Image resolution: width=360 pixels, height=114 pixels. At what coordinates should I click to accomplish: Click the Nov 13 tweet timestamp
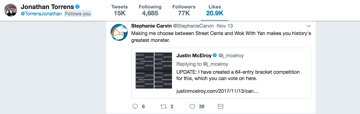pos(225,26)
